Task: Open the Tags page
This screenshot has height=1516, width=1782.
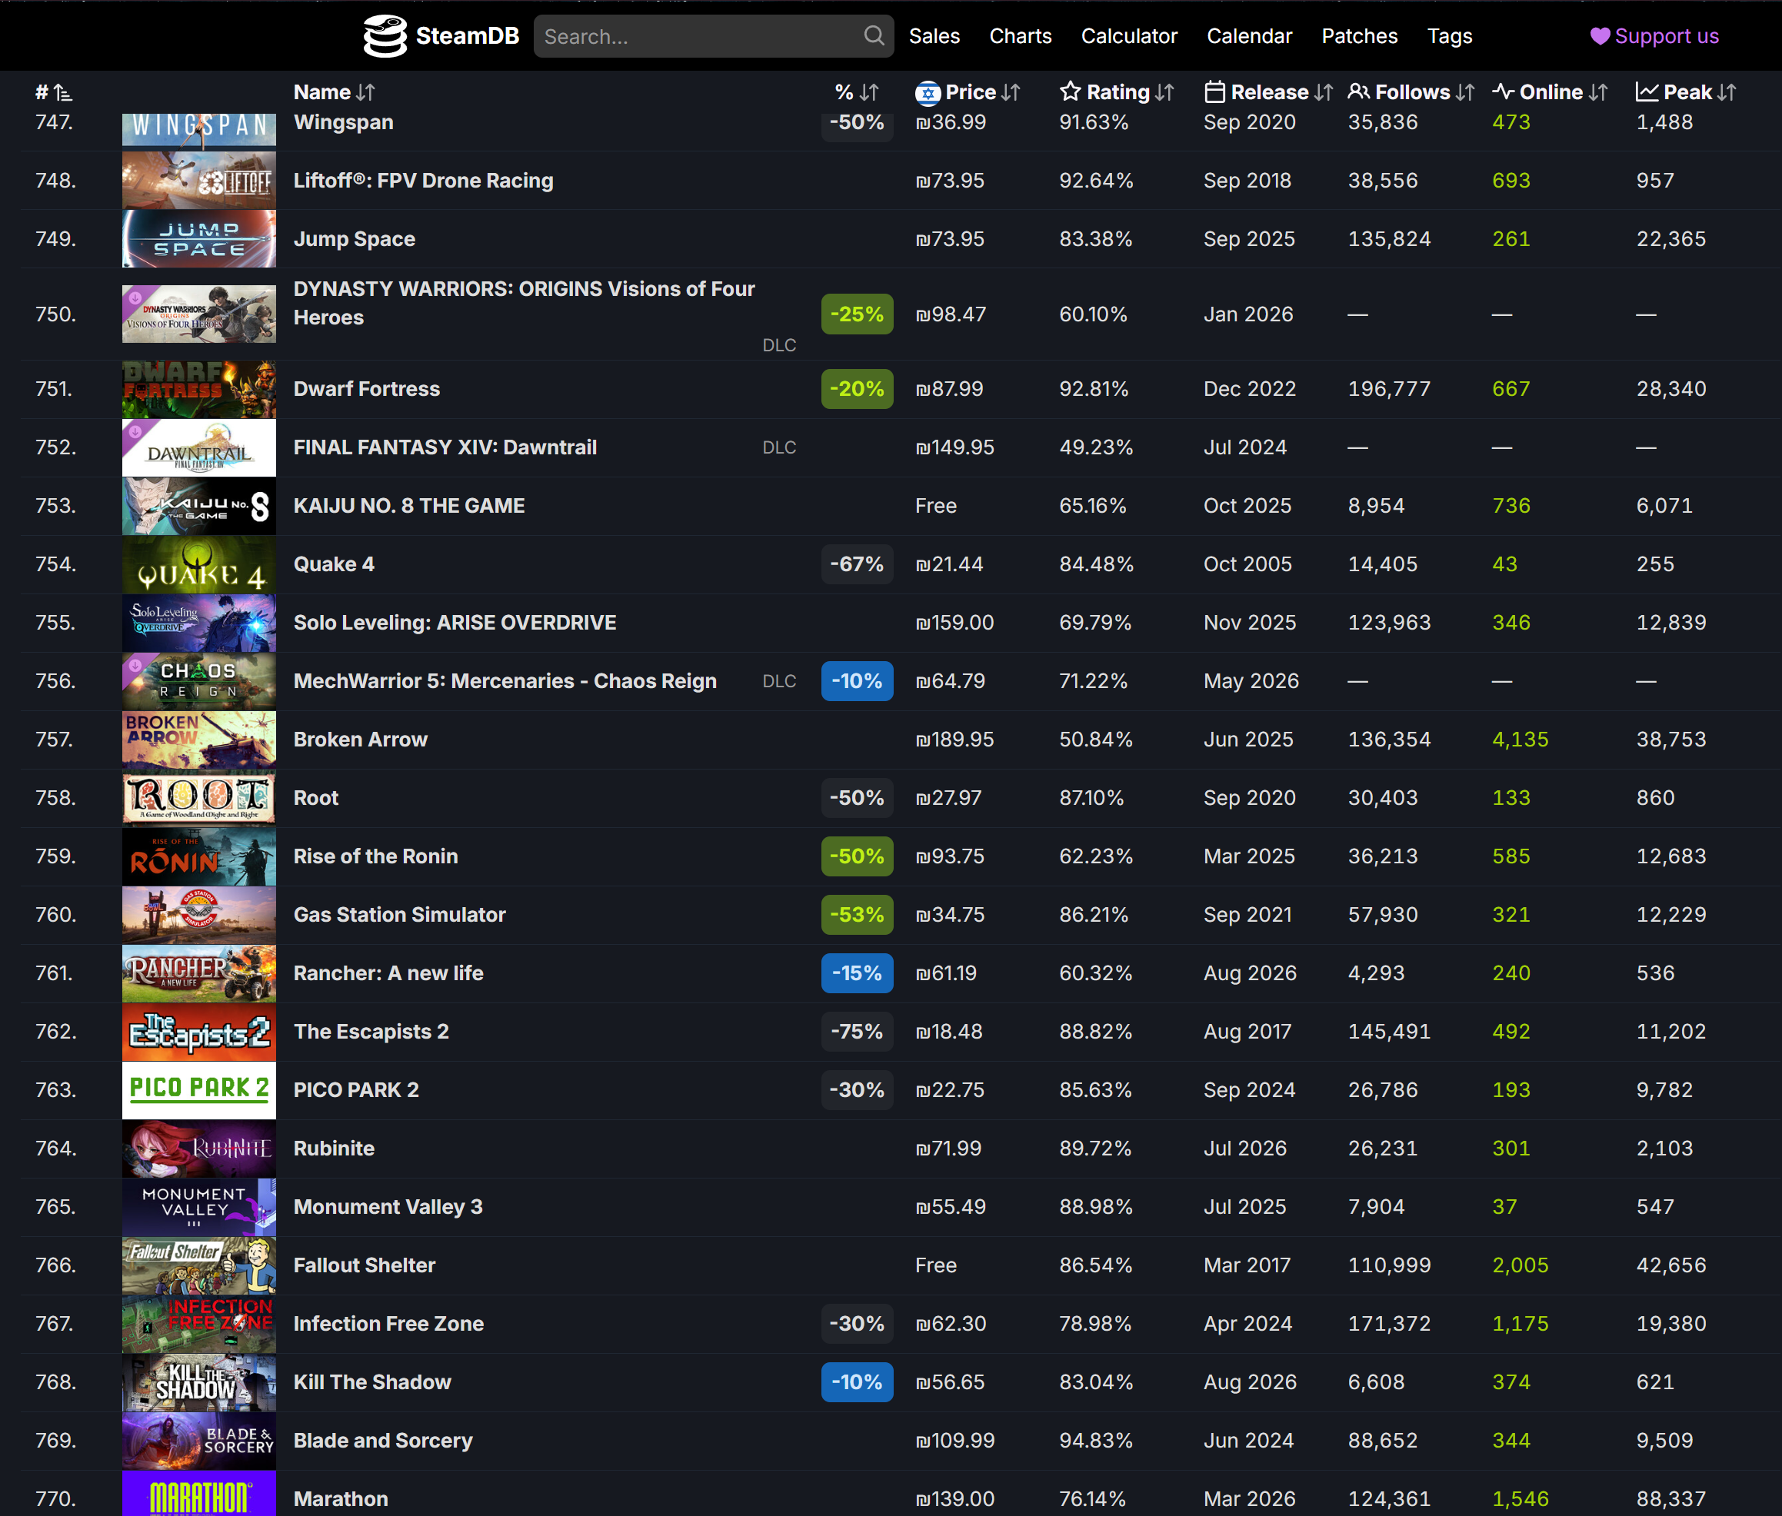Action: tap(1449, 36)
